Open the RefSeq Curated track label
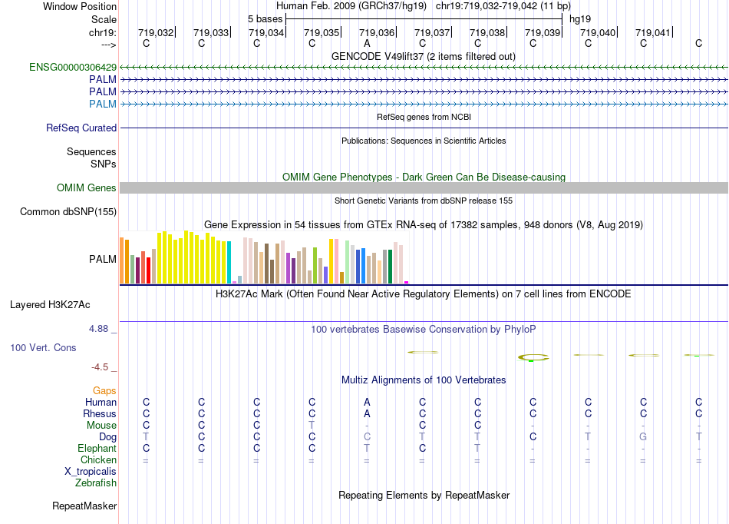This screenshot has height=524, width=729. pos(81,128)
